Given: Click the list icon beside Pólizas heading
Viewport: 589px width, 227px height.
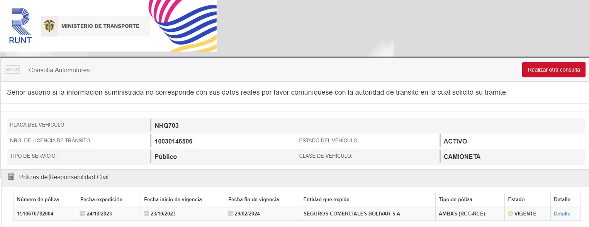Looking at the screenshot, I should (11, 177).
